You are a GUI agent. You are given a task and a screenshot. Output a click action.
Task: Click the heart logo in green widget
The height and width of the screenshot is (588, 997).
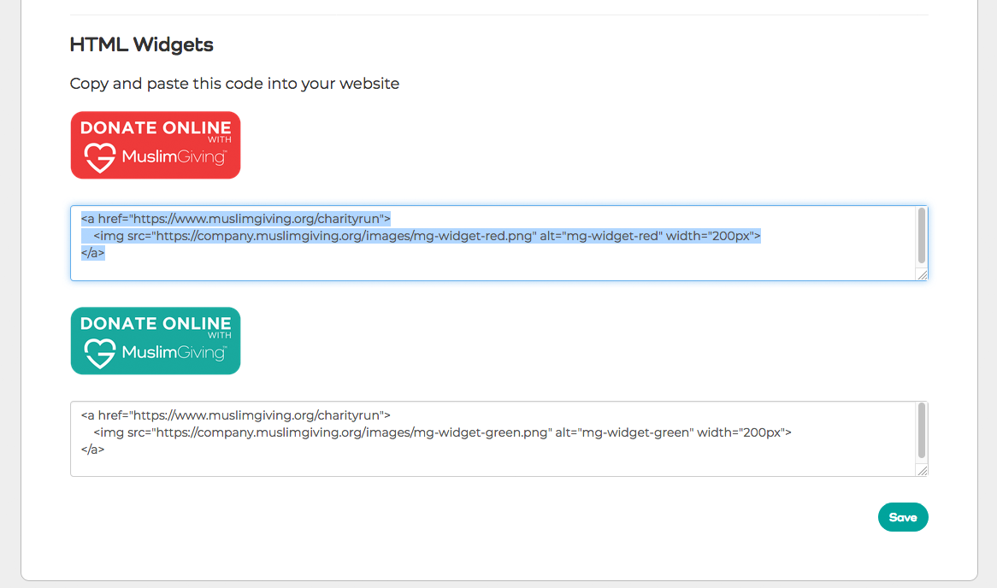point(100,354)
